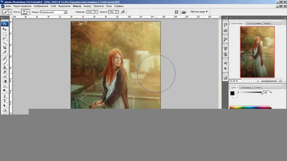287x161 pixels.
Task: Select the Rectangular Marquee tool
Action: point(5,34)
